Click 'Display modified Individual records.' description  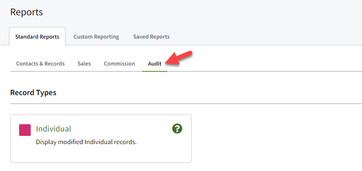[x=86, y=142]
